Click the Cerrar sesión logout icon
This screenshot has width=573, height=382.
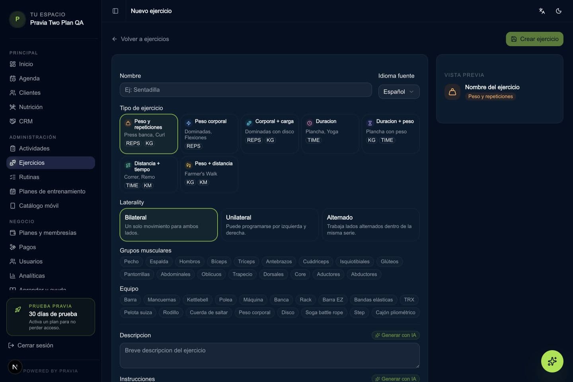[11, 345]
